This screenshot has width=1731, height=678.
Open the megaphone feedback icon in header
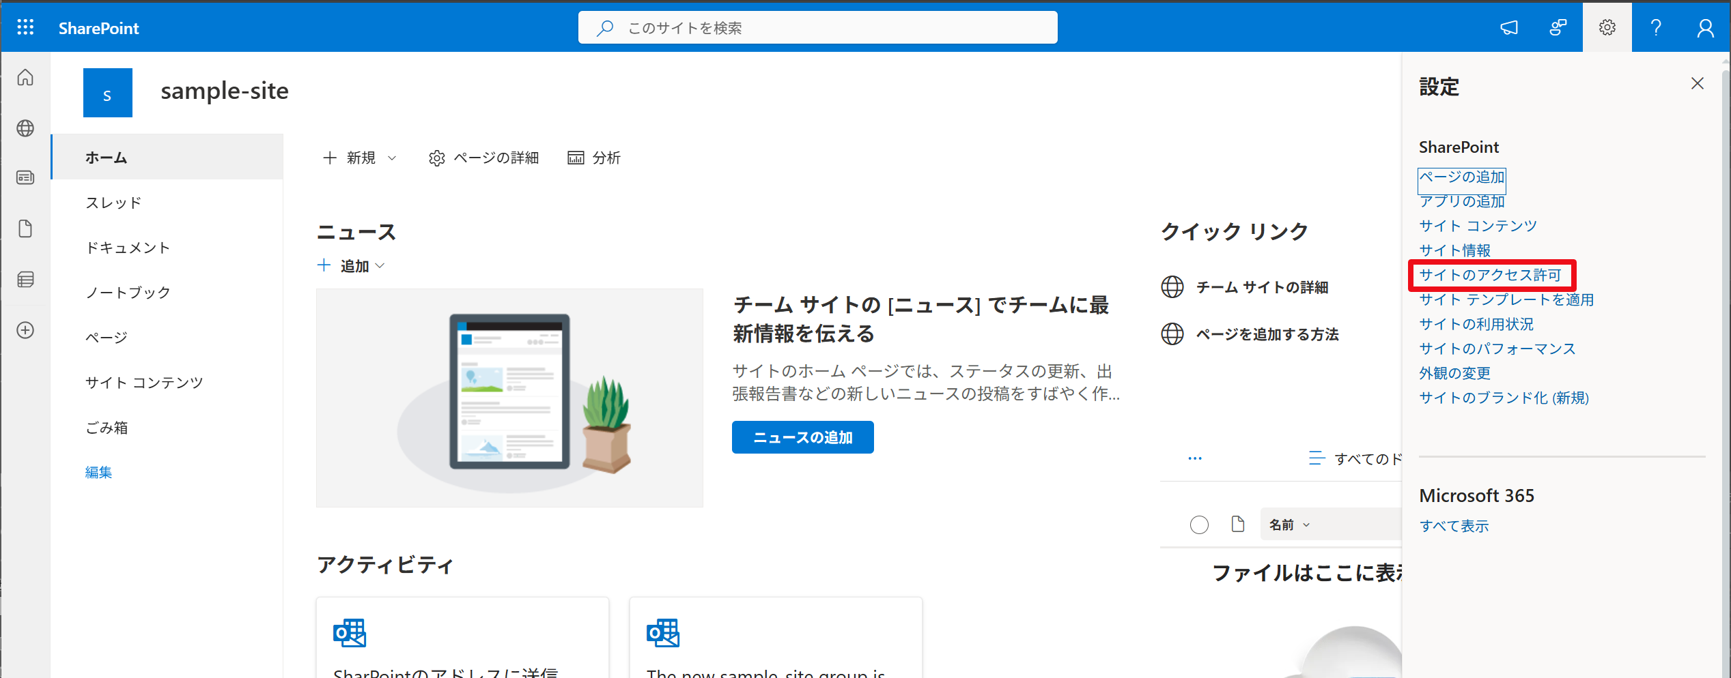click(x=1509, y=27)
